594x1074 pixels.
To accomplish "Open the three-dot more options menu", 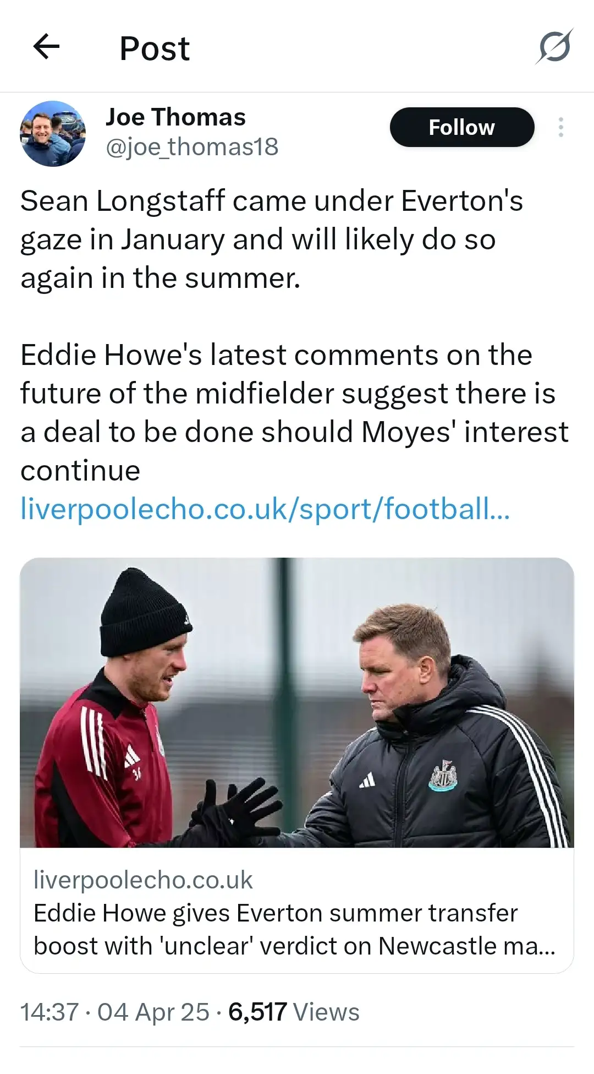I will 560,127.
